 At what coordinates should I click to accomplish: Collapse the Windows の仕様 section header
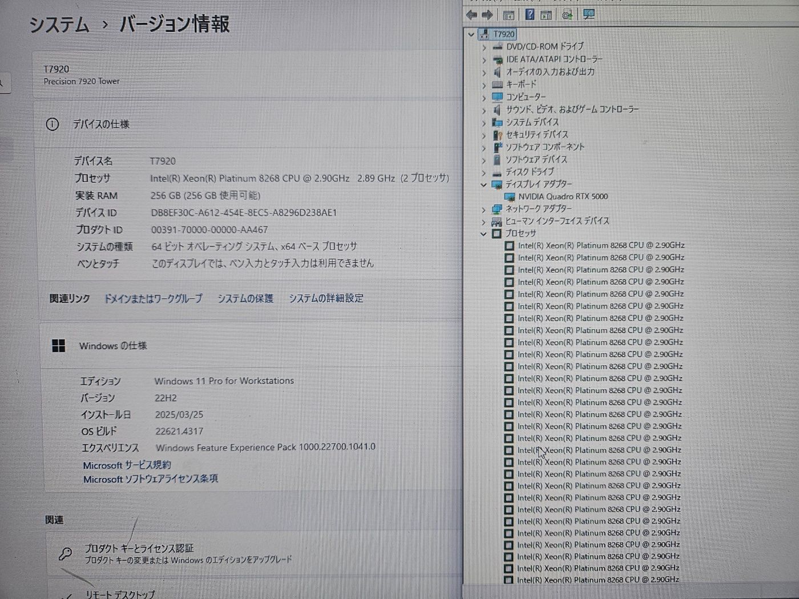(x=251, y=346)
